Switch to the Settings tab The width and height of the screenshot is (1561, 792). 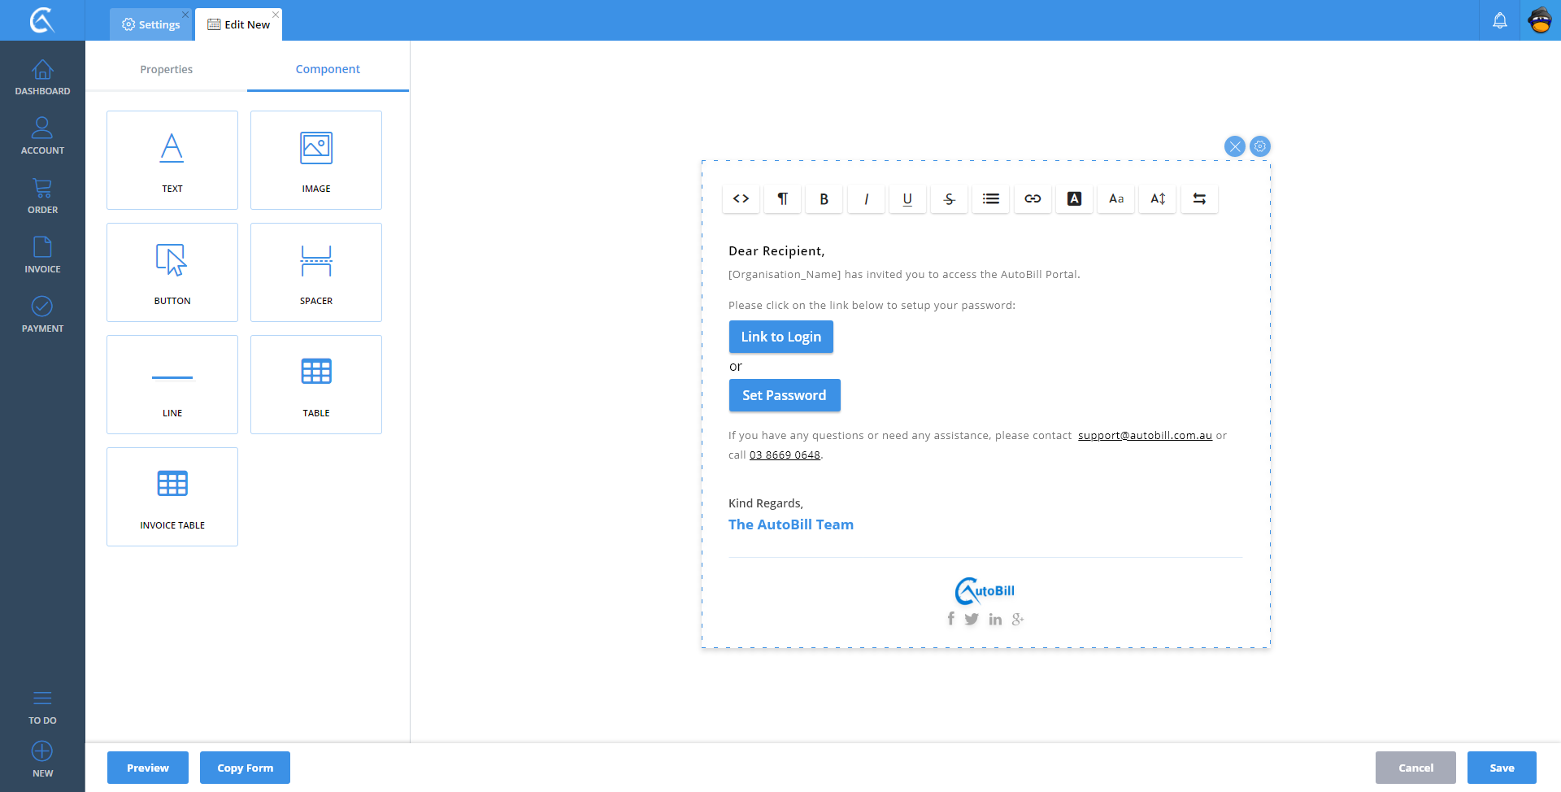click(x=151, y=24)
